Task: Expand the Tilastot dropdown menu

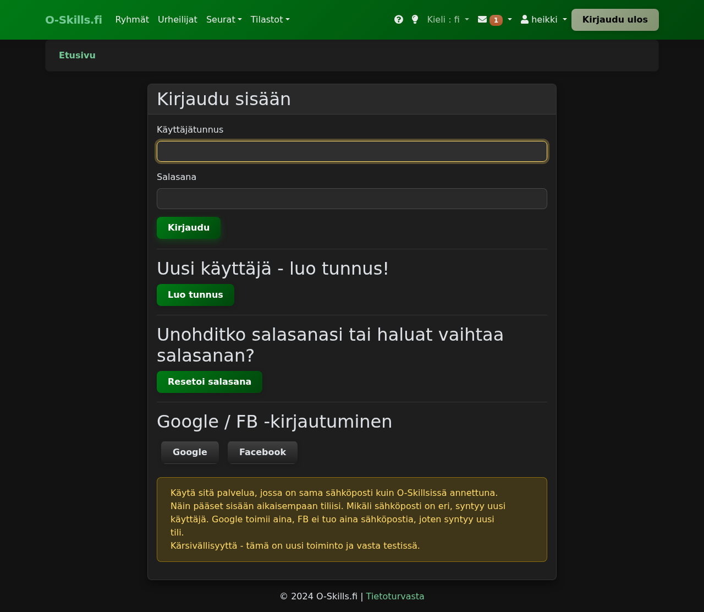Action: (269, 19)
